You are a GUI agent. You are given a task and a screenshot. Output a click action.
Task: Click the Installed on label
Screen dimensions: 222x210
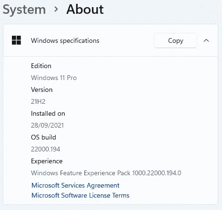click(48, 113)
